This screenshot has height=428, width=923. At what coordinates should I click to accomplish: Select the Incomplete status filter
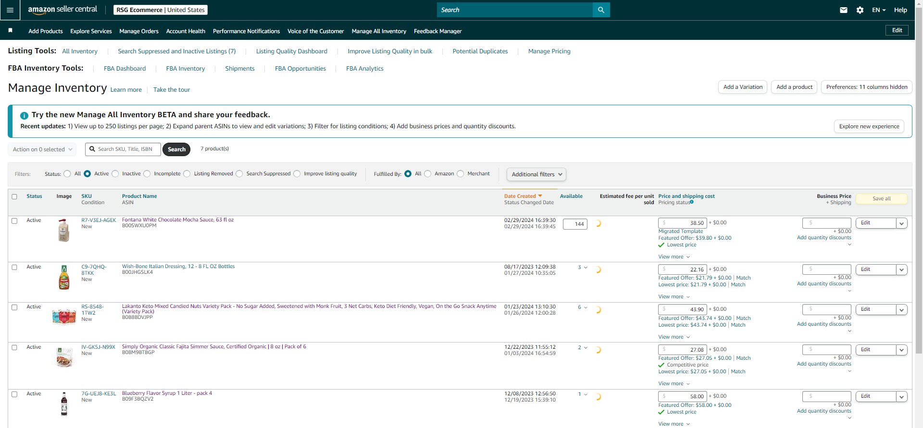point(147,174)
